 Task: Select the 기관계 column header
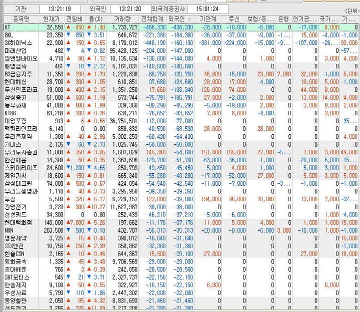[x=208, y=19]
